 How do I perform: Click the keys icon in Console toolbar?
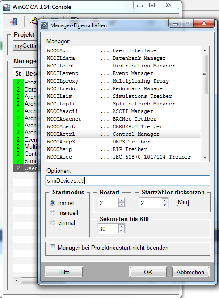click(34, 21)
